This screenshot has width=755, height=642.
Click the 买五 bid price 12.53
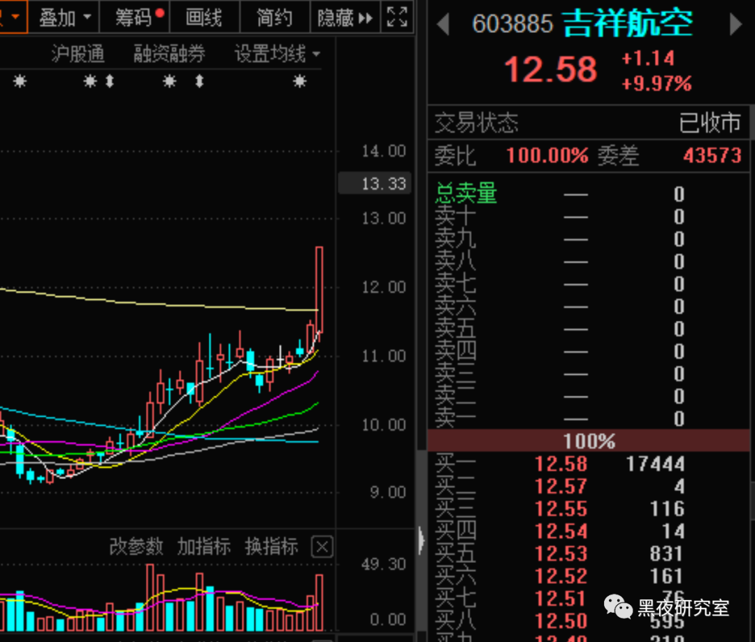click(561, 554)
